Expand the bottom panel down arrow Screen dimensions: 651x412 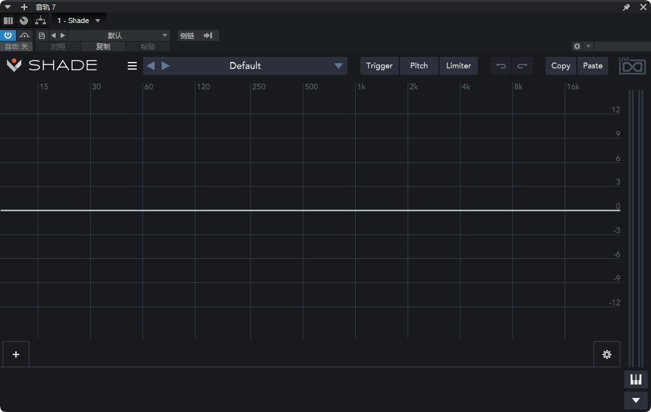636,401
